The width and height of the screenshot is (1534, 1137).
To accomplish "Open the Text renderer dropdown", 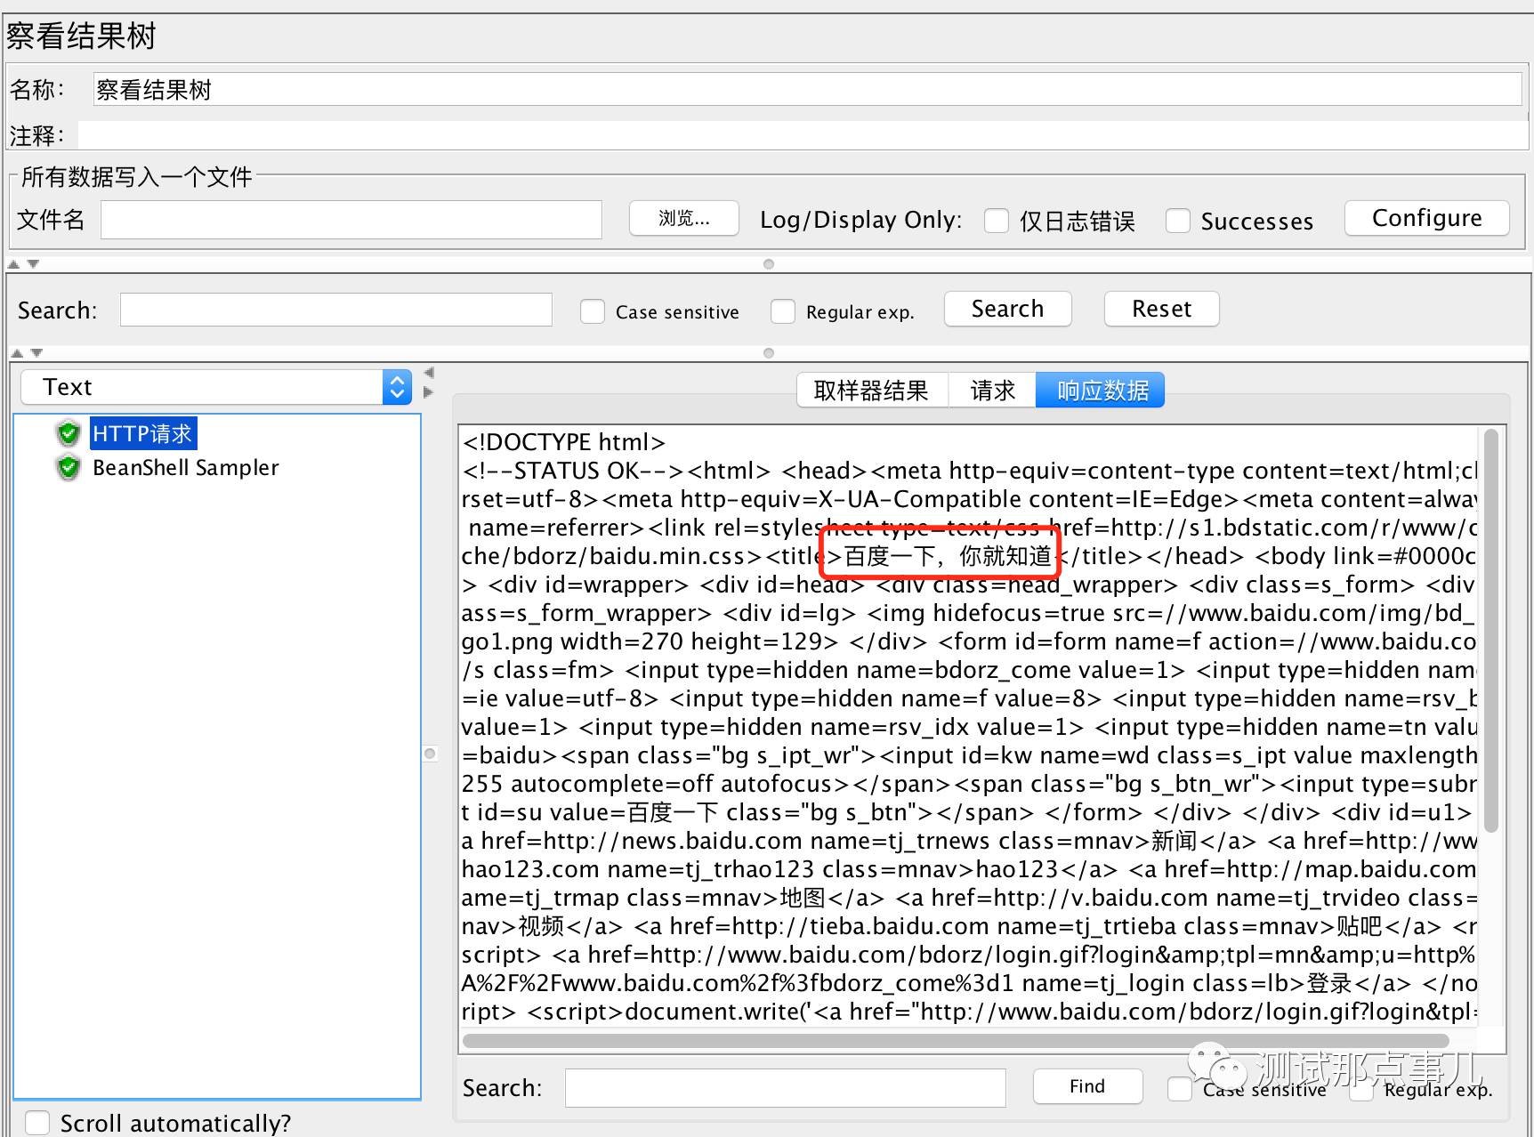I will (216, 387).
